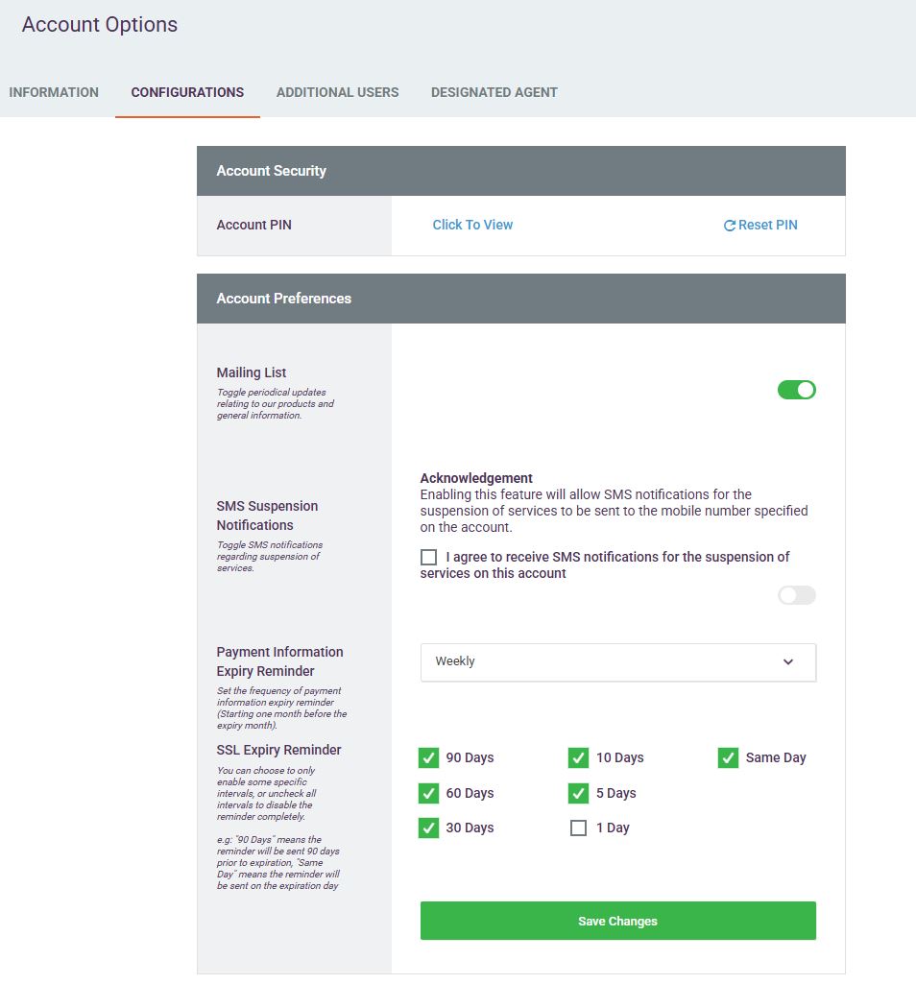Uncheck the 5 Days SSL reminder

(578, 794)
